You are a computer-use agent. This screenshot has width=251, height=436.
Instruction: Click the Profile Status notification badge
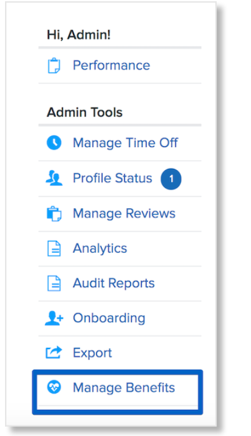(x=171, y=179)
